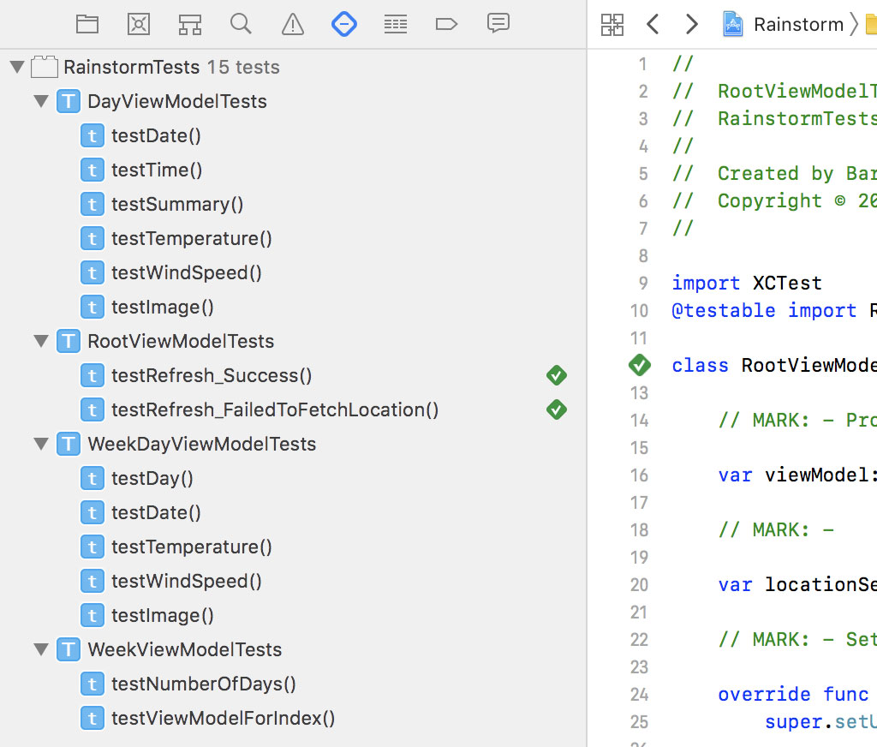Open the Find navigator magnifying glass
The width and height of the screenshot is (877, 747).
point(241,24)
